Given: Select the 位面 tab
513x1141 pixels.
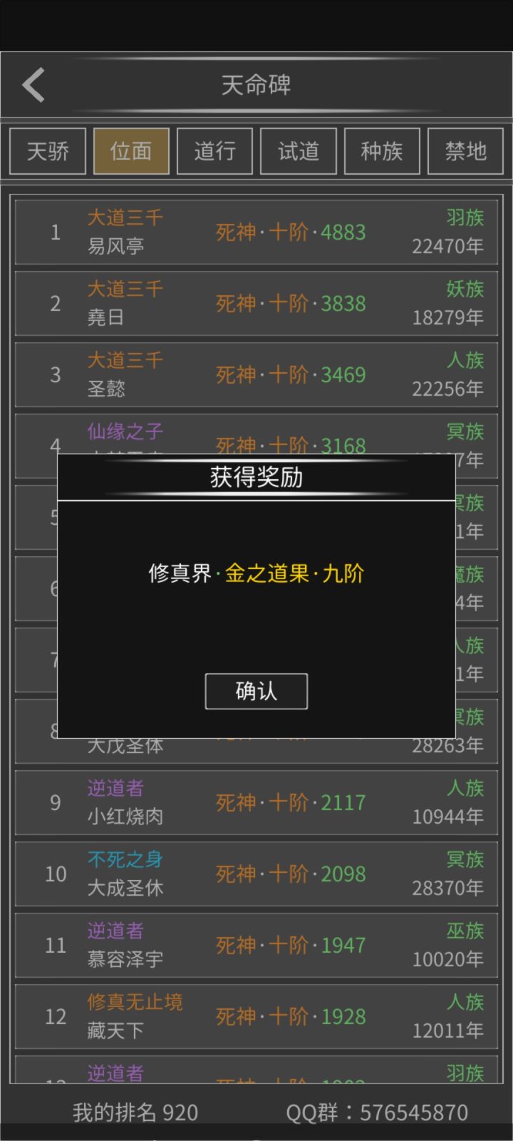Looking at the screenshot, I should tap(131, 151).
